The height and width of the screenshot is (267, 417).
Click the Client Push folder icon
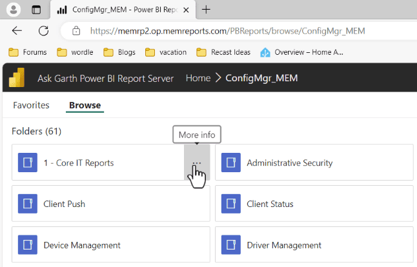click(x=28, y=204)
